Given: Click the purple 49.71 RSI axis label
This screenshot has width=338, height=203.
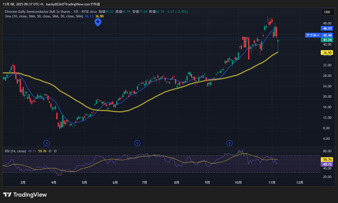Looking at the screenshot, I should click(x=327, y=164).
